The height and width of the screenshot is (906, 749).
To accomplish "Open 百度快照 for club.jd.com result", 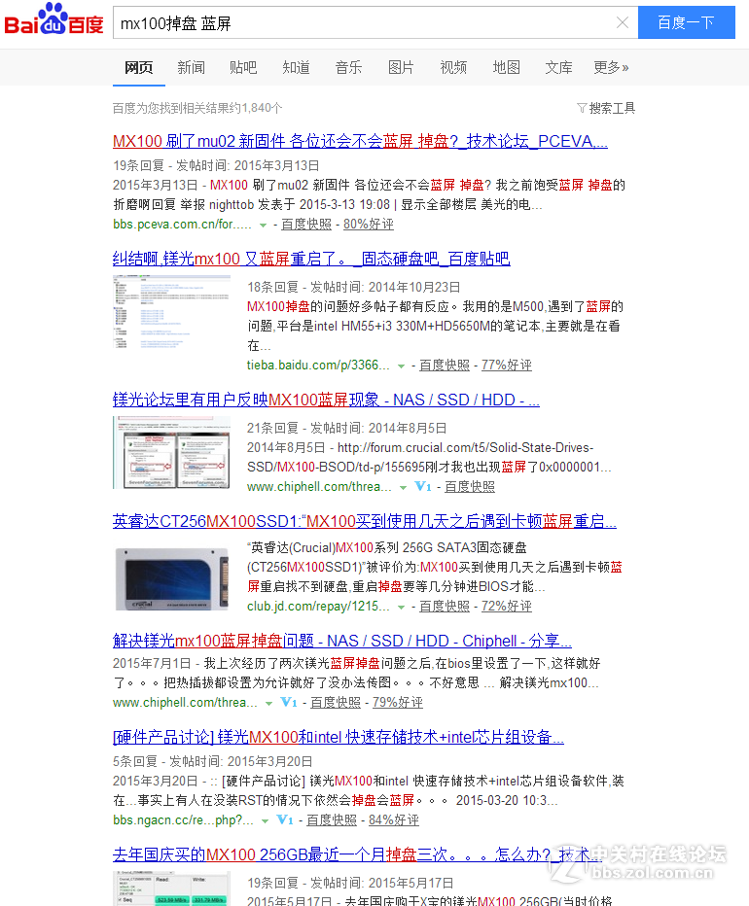I will click(445, 607).
